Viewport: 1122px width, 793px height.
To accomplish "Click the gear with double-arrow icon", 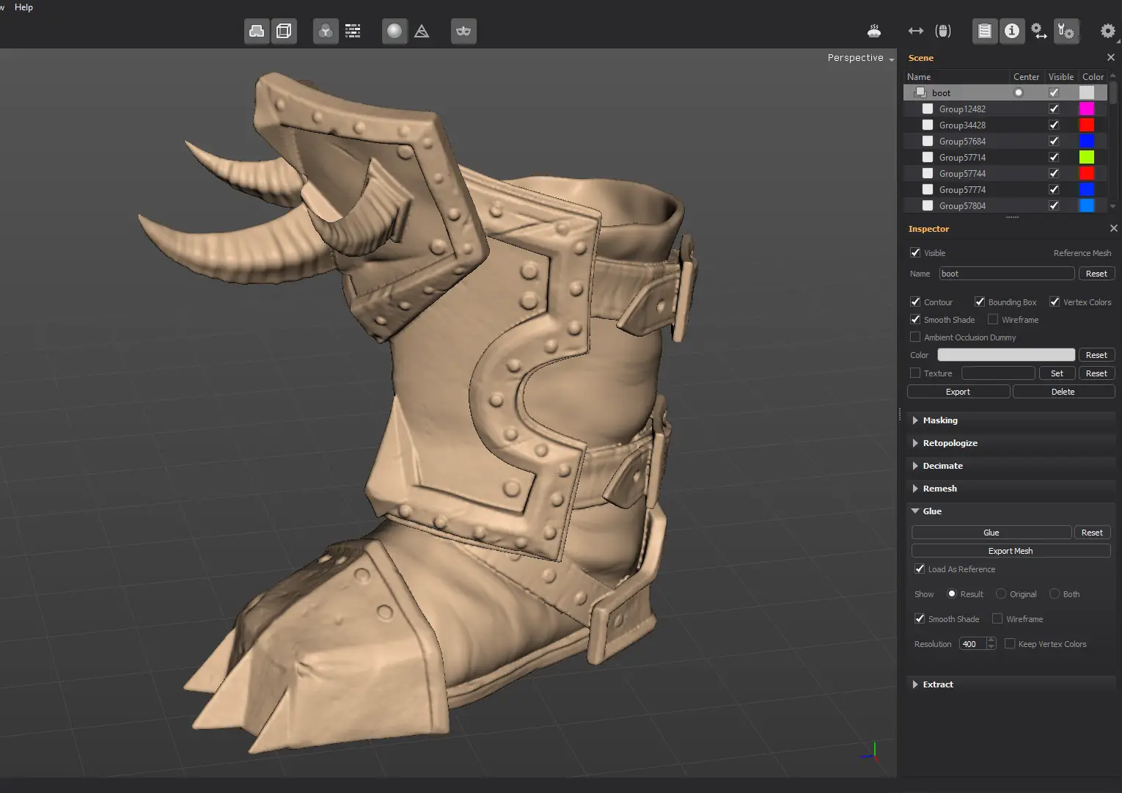I will 1038,31.
